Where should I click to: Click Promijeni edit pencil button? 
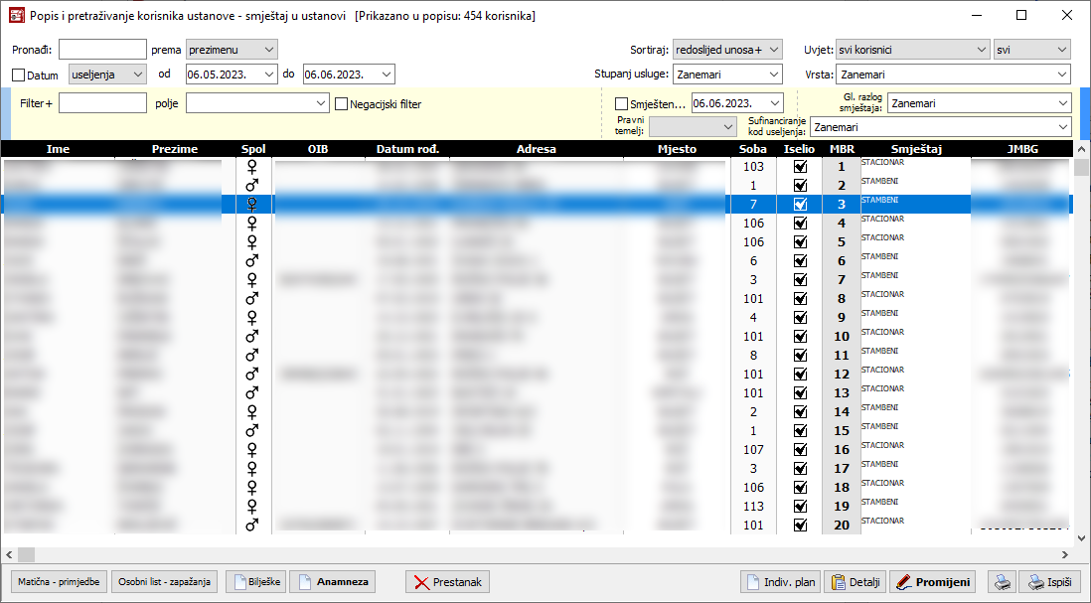932,582
